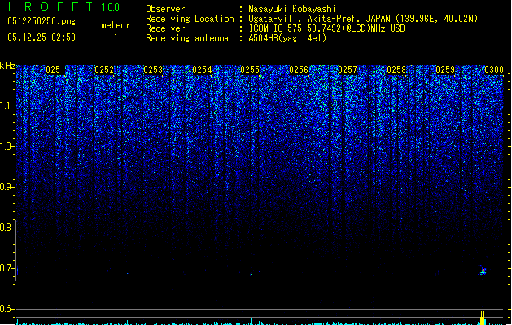Screen dimensions: 512x325
Task: Click the 0258 time marker
Action: coord(396,69)
